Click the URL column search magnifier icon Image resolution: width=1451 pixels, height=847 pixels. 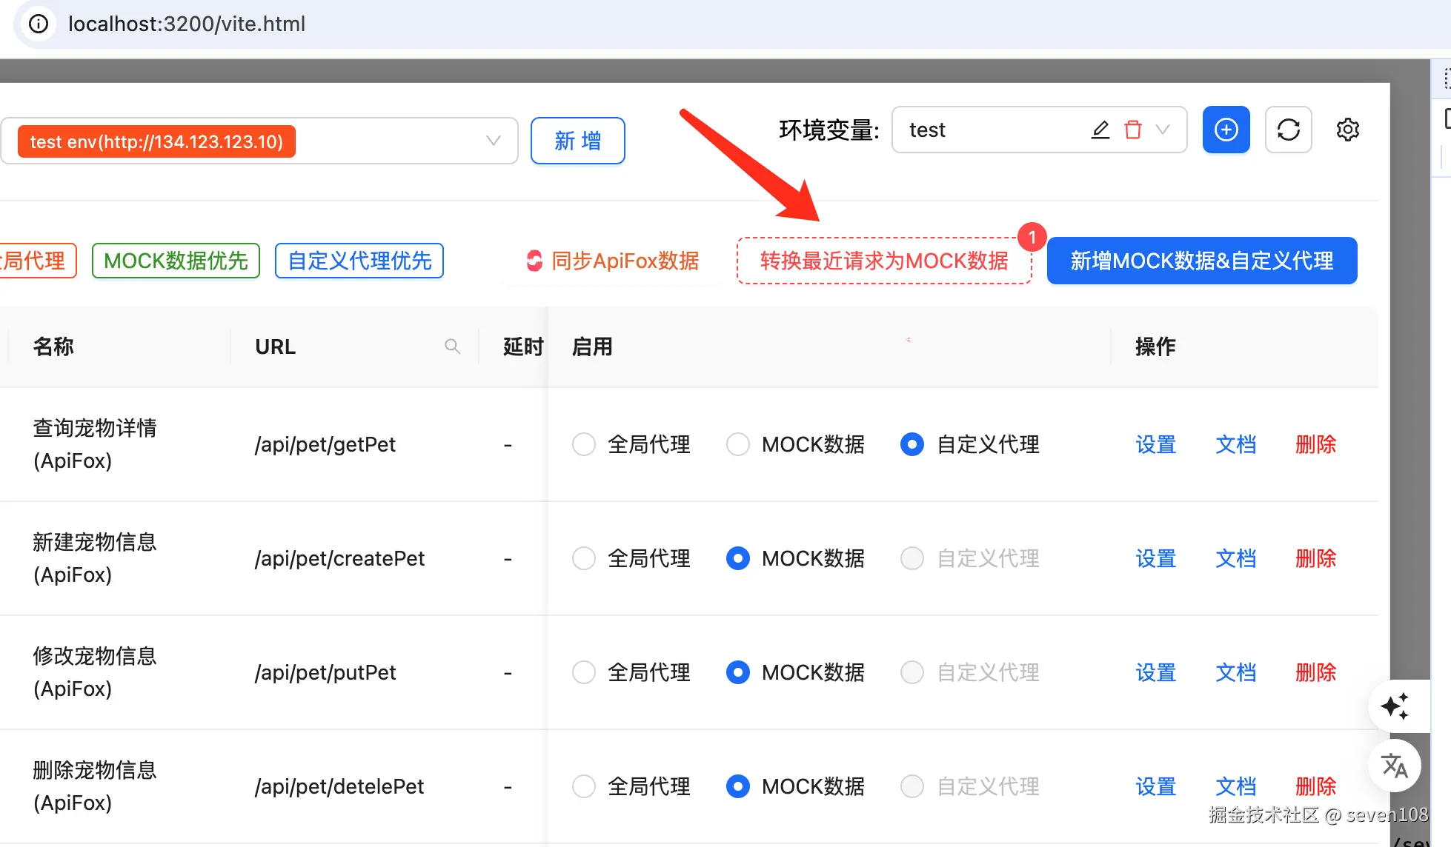point(452,346)
